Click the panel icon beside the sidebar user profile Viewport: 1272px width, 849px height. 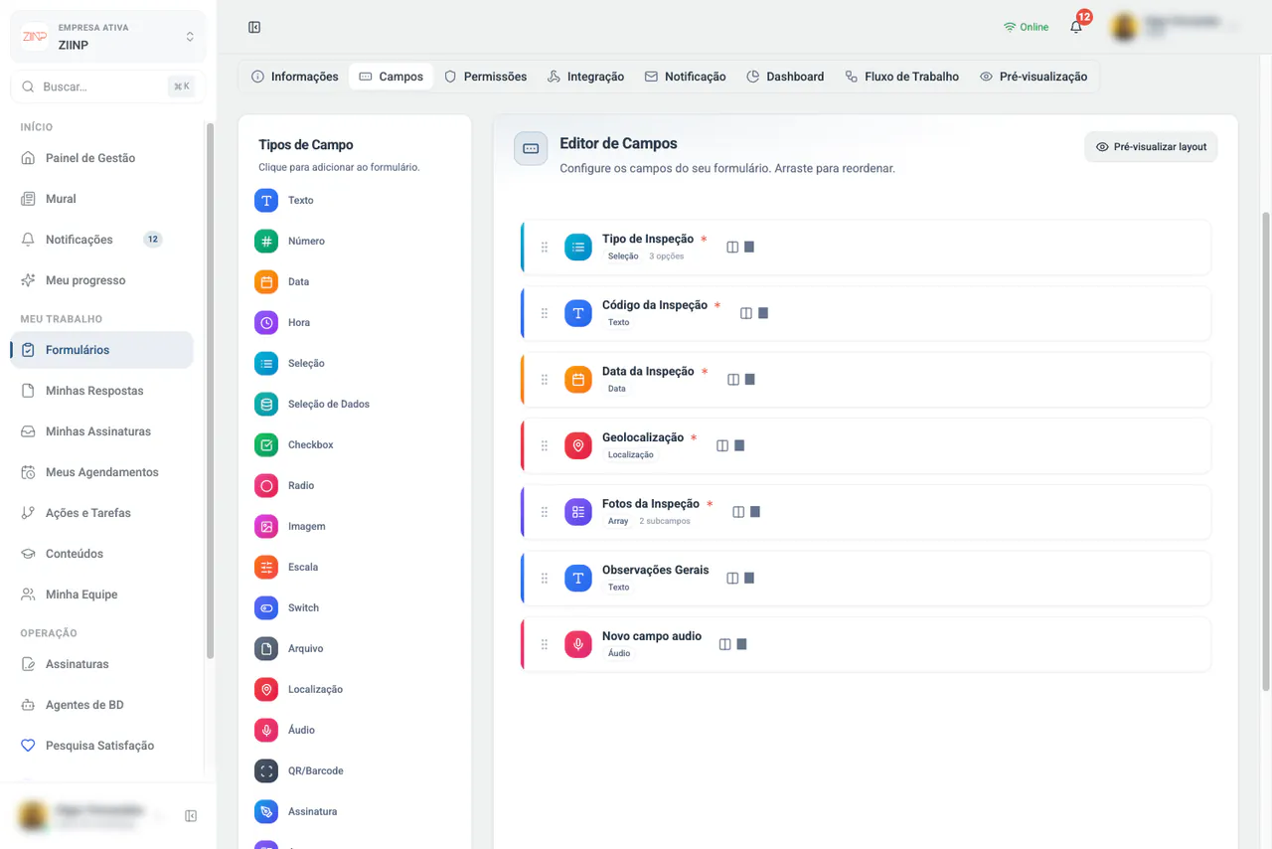coord(191,816)
